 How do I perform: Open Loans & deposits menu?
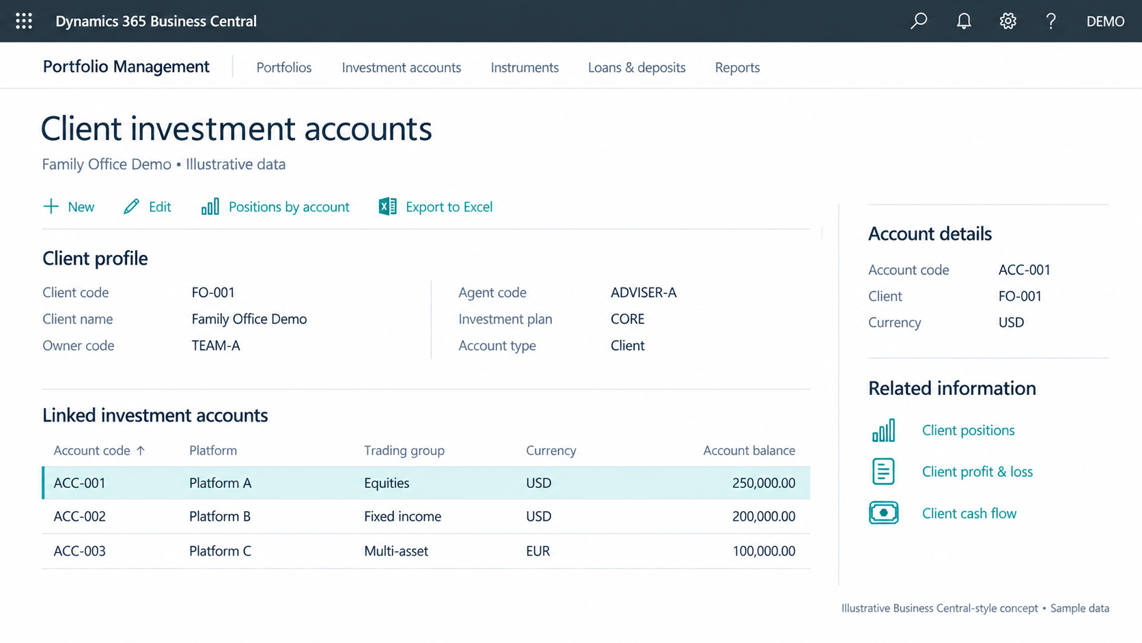click(x=637, y=68)
